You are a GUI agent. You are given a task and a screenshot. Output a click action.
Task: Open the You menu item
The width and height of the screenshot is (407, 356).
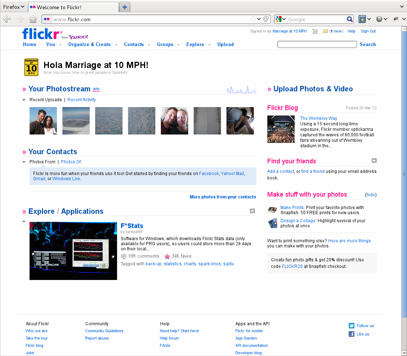click(x=51, y=45)
